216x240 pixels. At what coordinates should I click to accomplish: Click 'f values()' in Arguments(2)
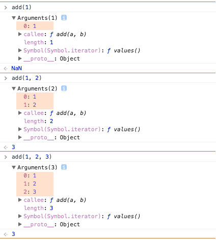(x=124, y=129)
